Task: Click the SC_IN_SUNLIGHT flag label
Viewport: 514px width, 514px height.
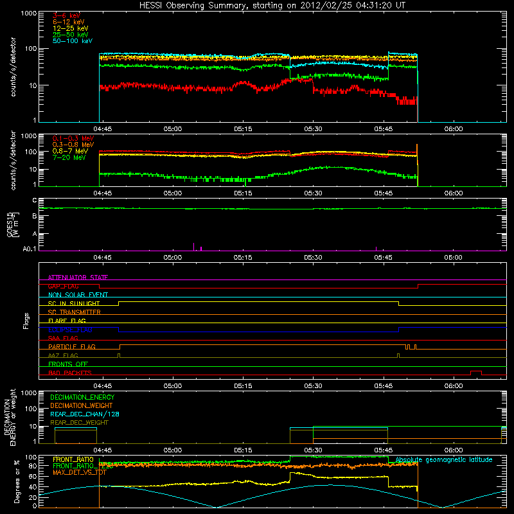Action: (x=74, y=303)
